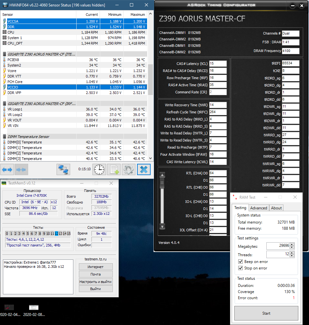
Task: Click Timing Configurator scroll down arrow
Action: (x=162, y=226)
